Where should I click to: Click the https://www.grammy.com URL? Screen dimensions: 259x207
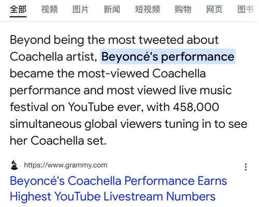66,165
